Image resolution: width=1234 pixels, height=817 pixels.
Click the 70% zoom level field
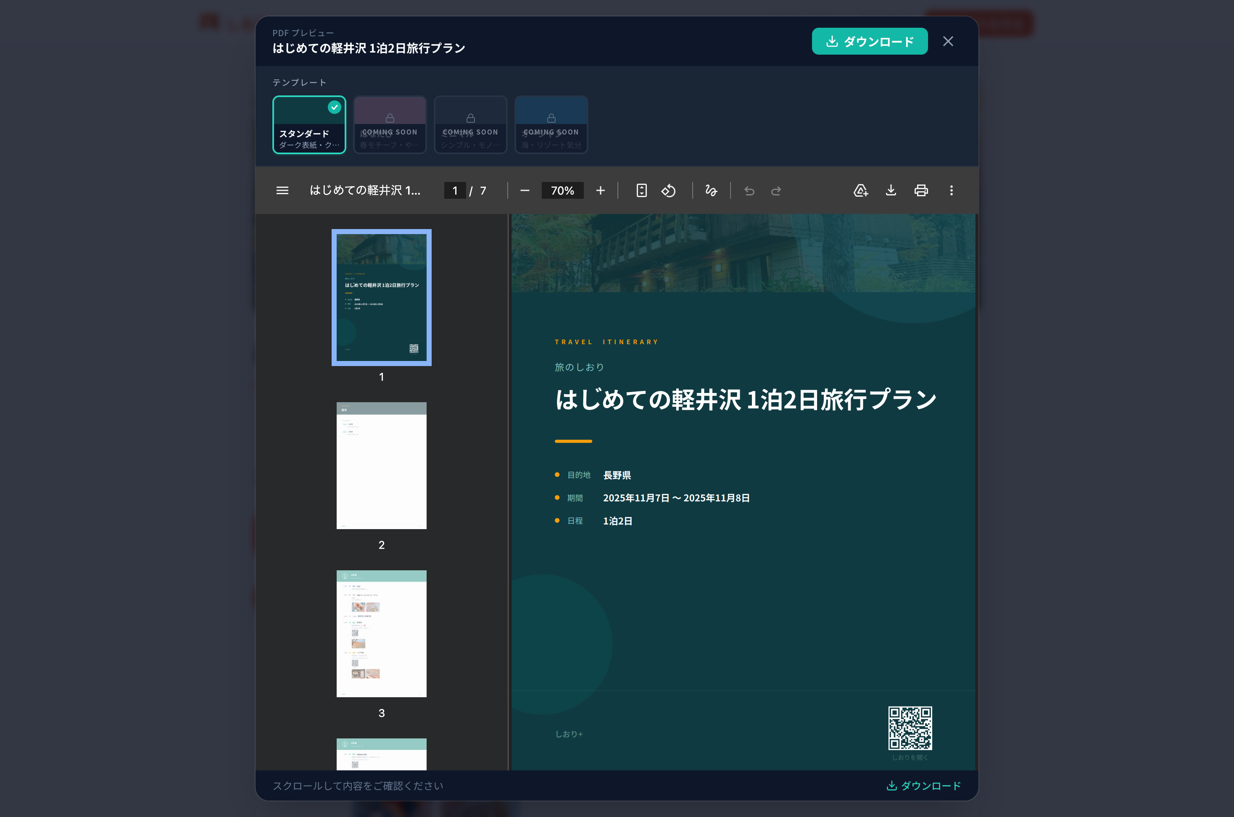coord(562,191)
